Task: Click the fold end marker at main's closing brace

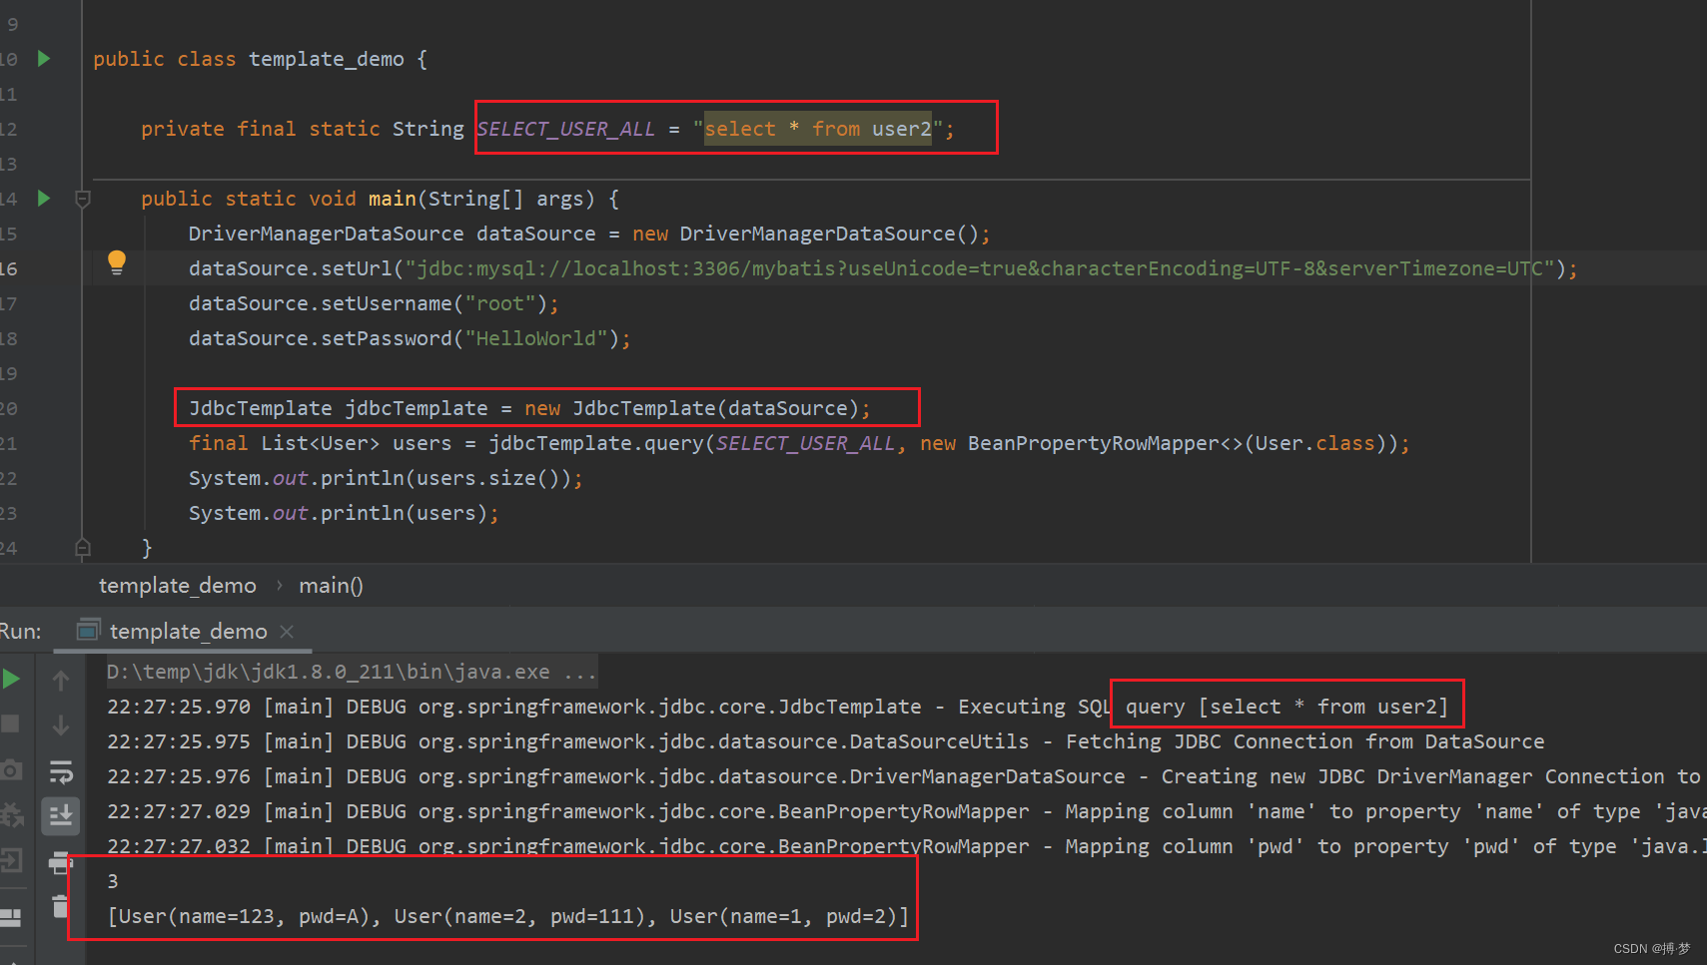Action: 83,547
